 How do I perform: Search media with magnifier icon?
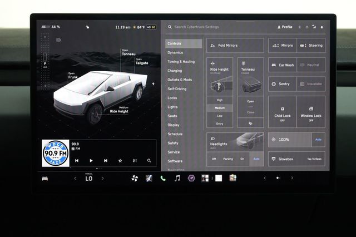[149, 160]
